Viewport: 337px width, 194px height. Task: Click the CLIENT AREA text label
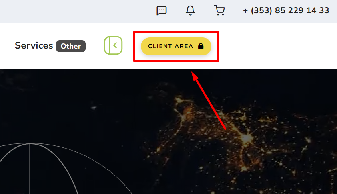pyautogui.click(x=171, y=46)
